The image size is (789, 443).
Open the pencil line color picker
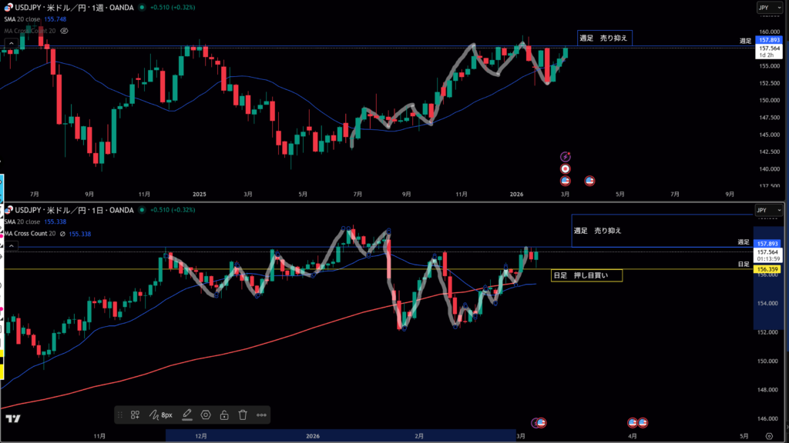click(x=186, y=415)
